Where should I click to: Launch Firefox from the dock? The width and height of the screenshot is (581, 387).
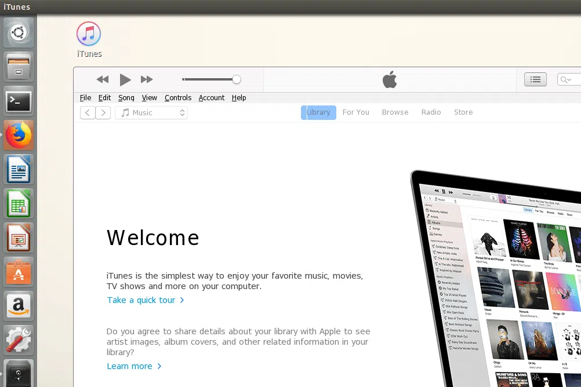tap(19, 136)
